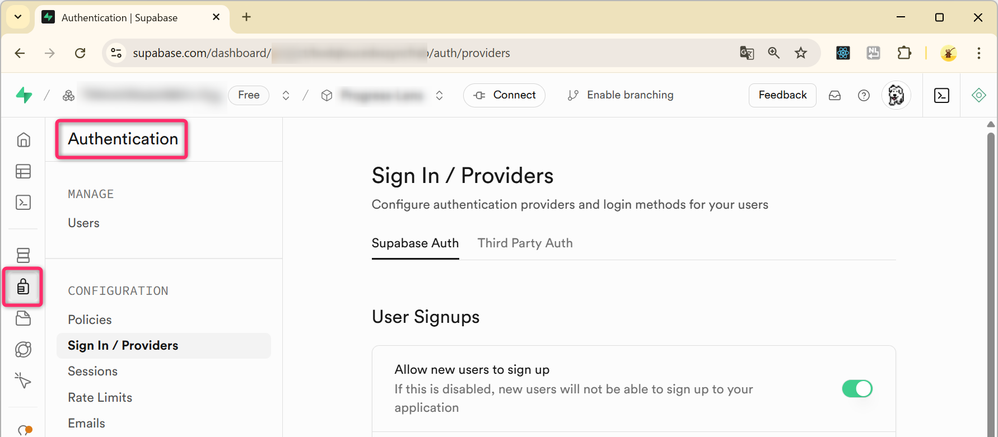Open the Storage sidebar icon

click(x=23, y=318)
